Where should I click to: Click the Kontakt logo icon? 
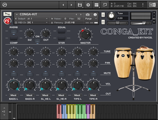click(x=5, y=5)
